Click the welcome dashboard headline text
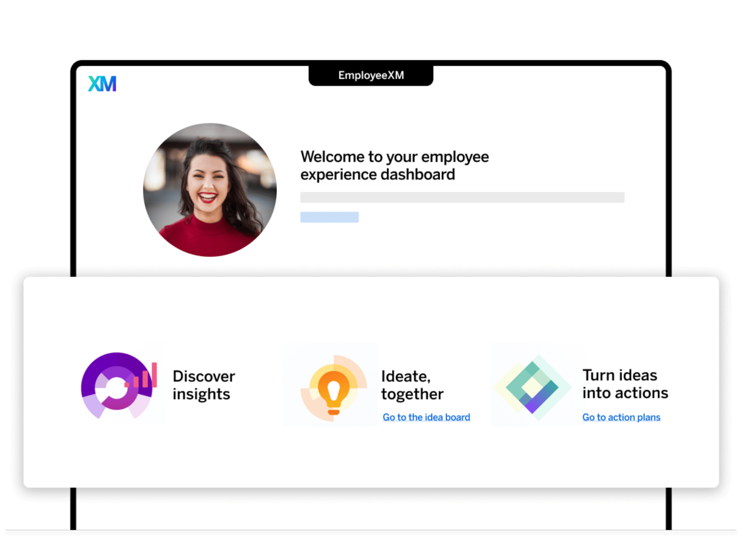The image size is (742, 538). pos(395,166)
